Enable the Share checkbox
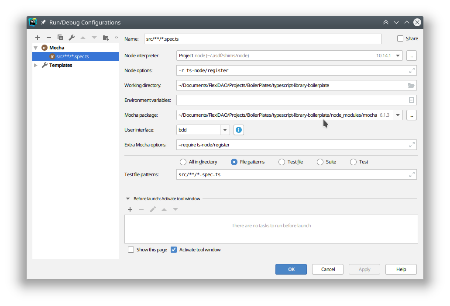The width and height of the screenshot is (450, 306). click(x=399, y=38)
